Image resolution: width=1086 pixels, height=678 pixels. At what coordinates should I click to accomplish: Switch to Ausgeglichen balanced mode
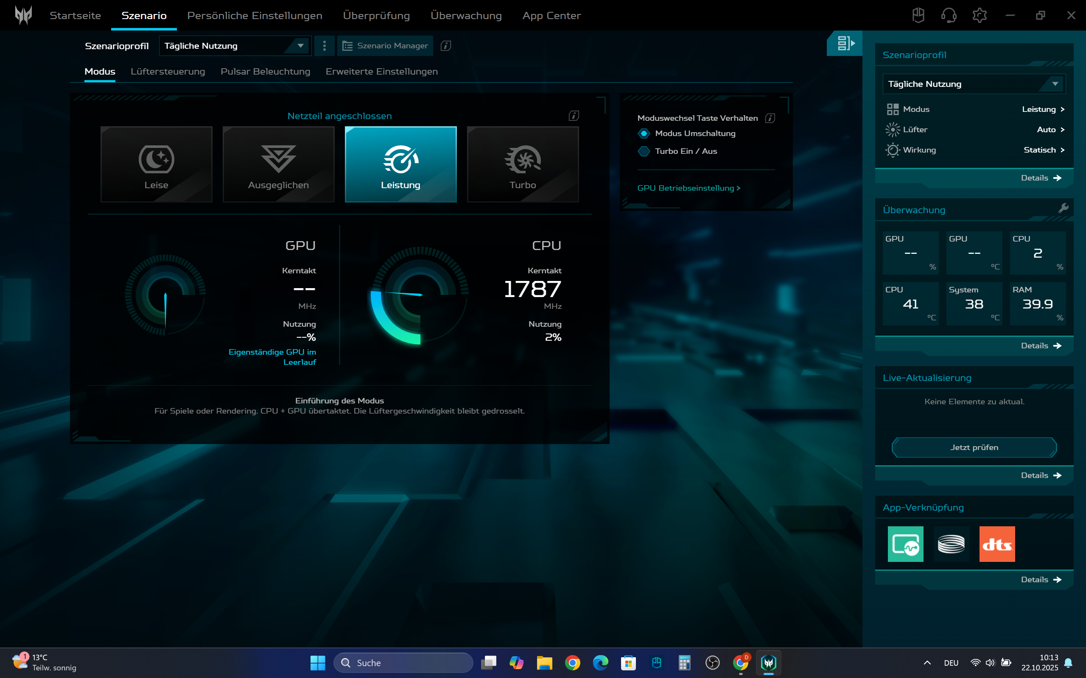[x=278, y=164]
